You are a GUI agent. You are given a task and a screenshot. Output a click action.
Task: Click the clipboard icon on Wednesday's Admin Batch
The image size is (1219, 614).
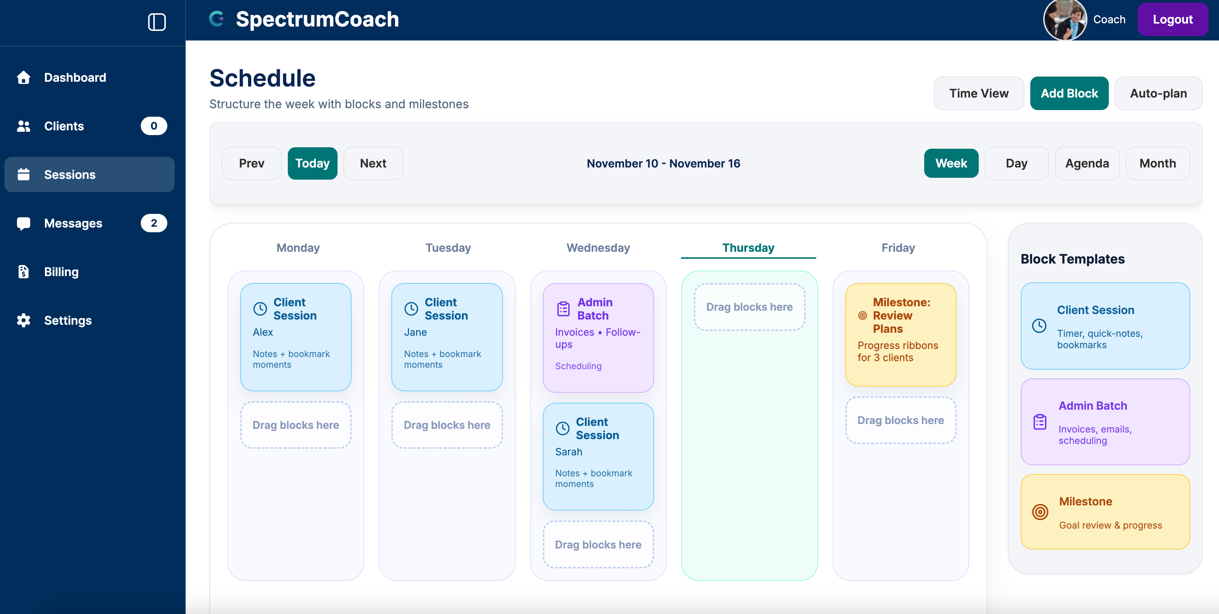(563, 308)
